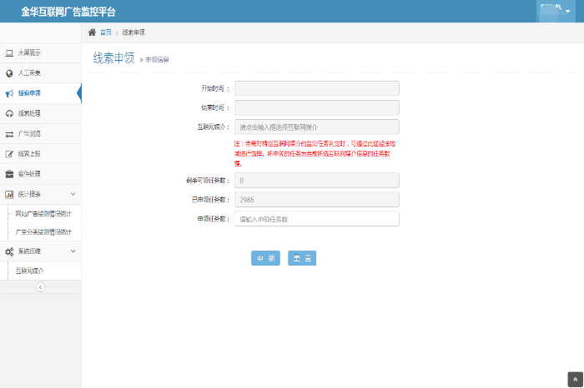Viewport: 584px width, 388px height.
Task: Click the headset icon beside 线索处理
Action: tap(9, 113)
